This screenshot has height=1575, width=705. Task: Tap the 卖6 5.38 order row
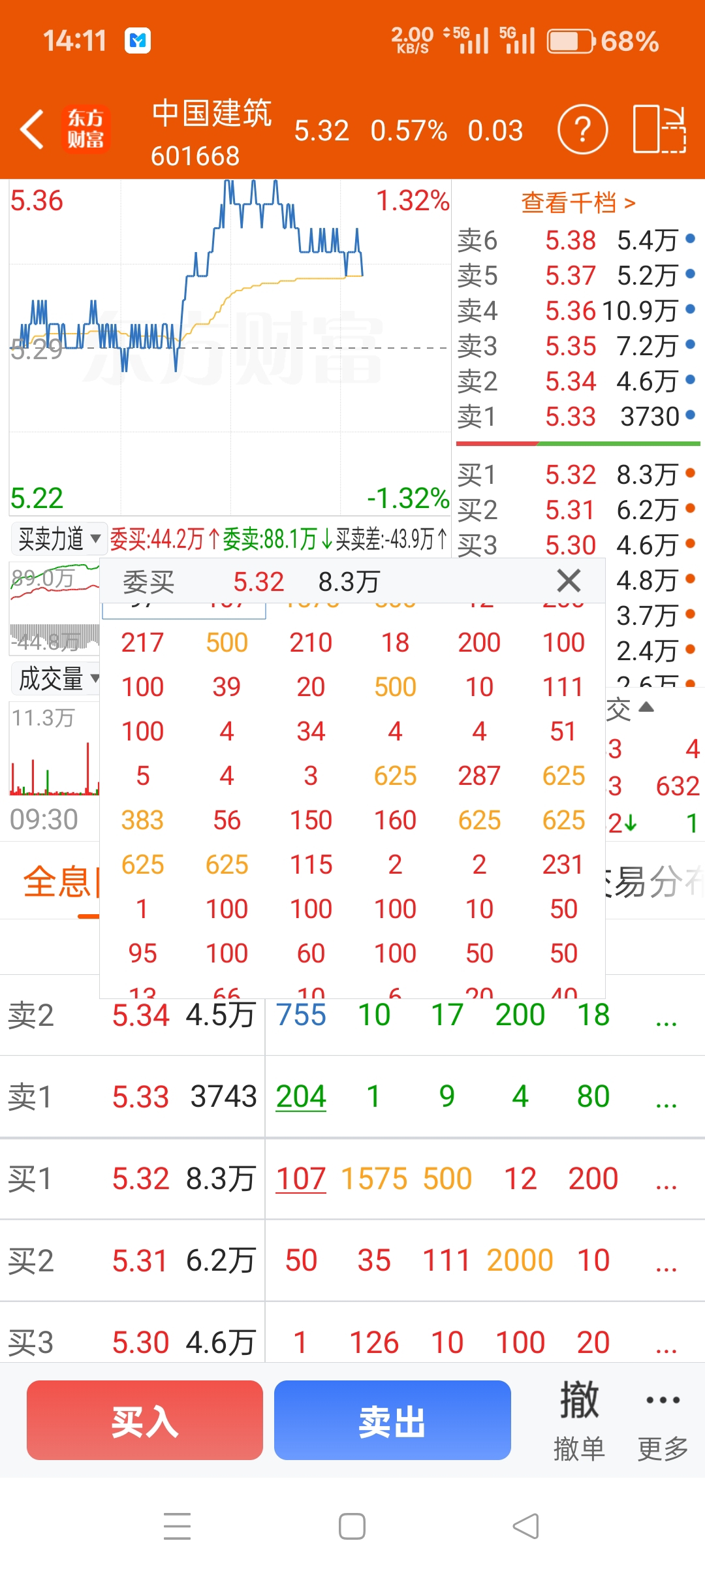coord(577,240)
